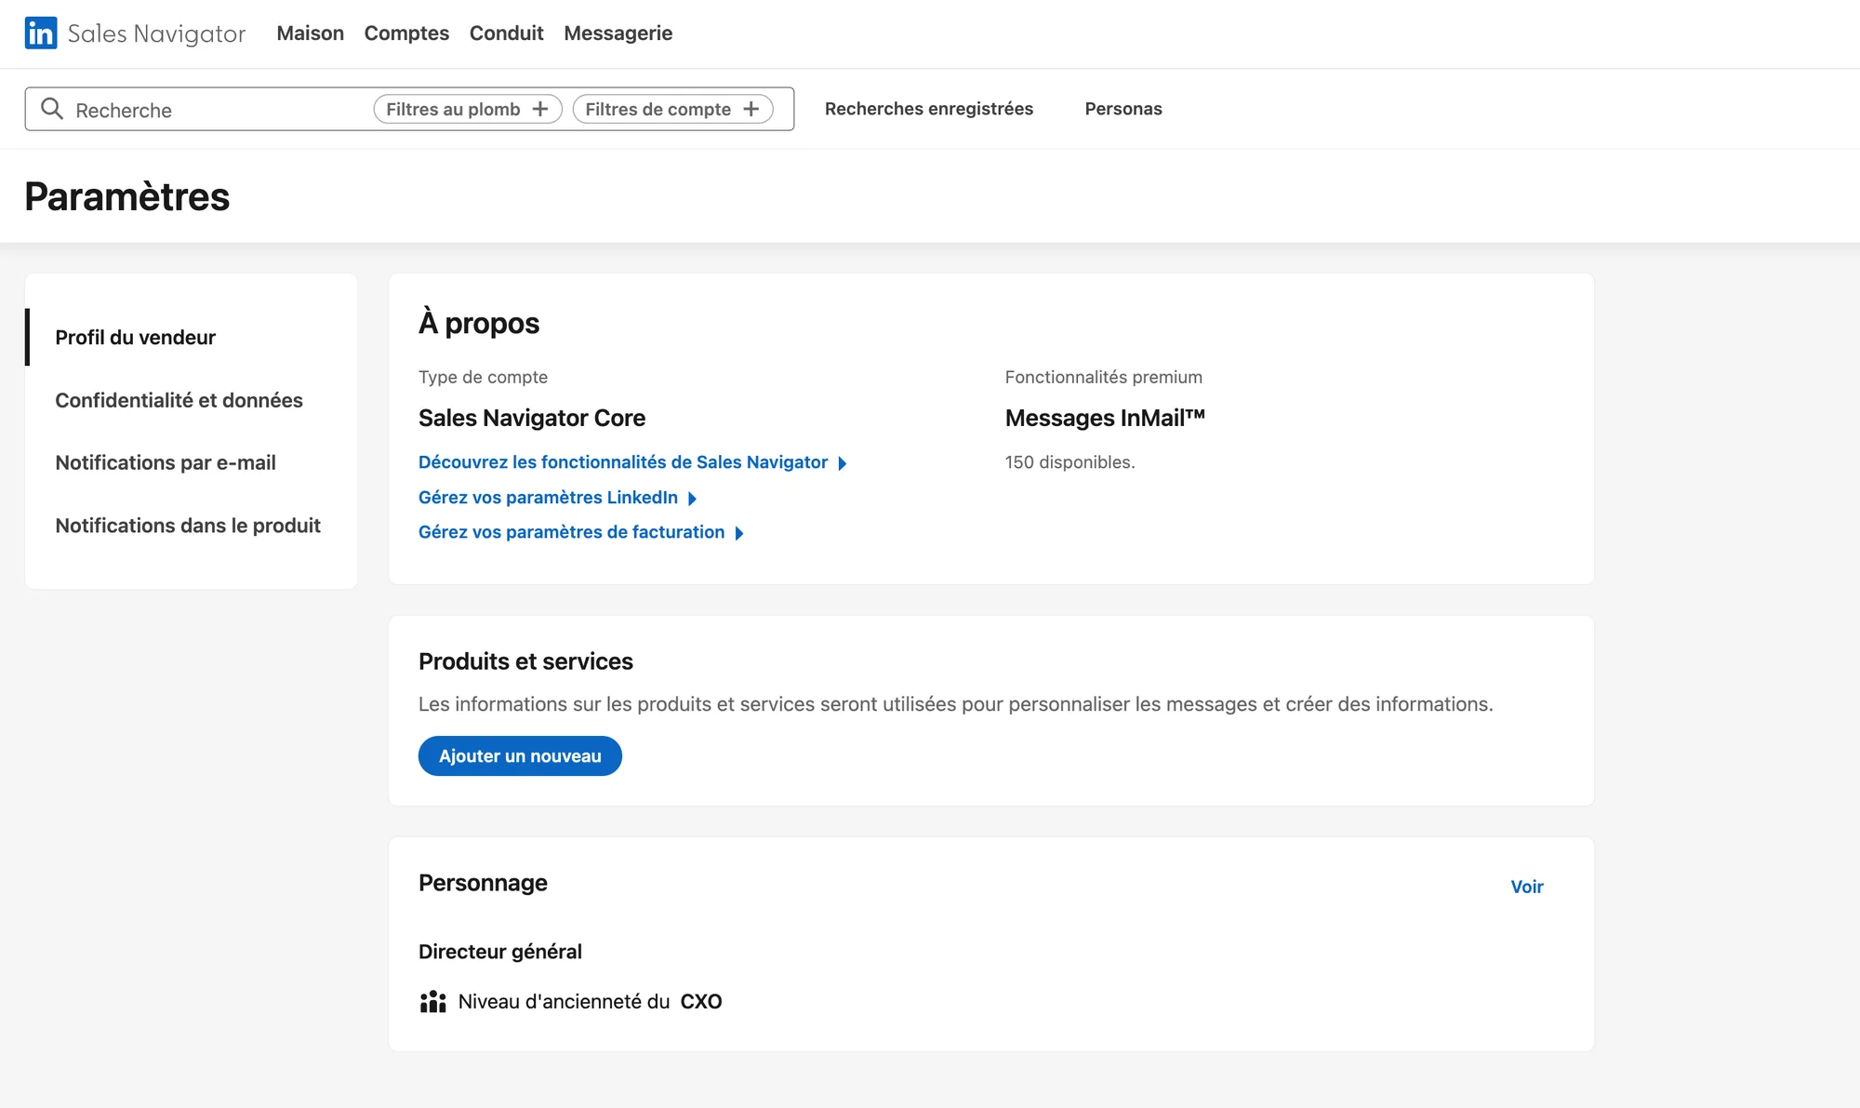
Task: Follow Gérez vos paramètres de facturation link
Action: point(571,532)
